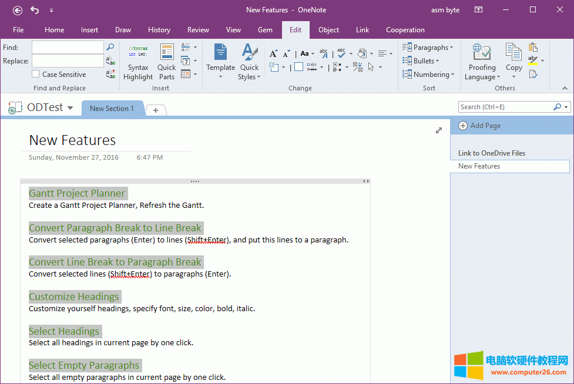Click into the Replace text field

68,61
